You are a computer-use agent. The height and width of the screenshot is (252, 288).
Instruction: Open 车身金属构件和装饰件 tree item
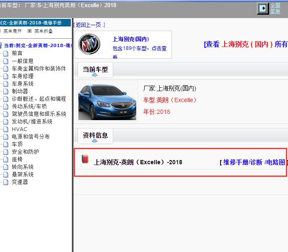coord(39,68)
